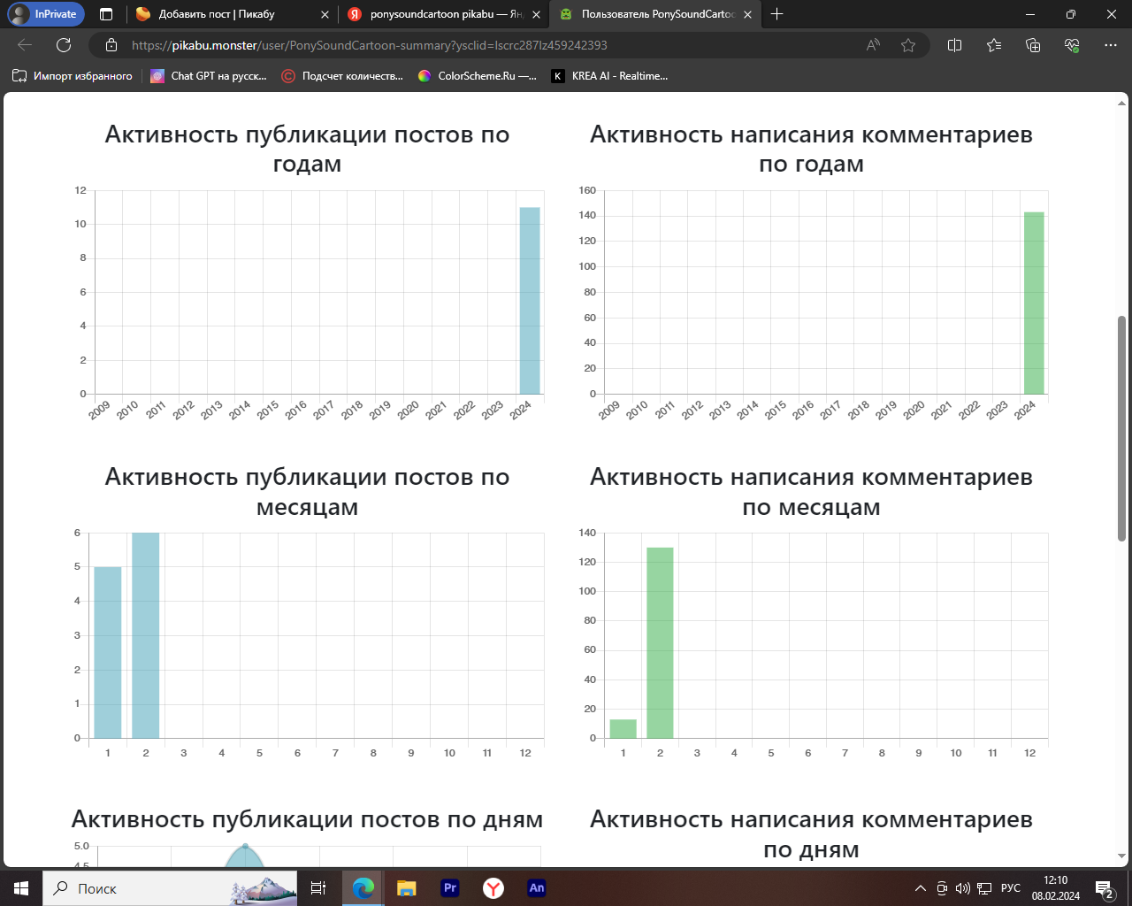Click the heading "Активность публикации постов по годам"

pyautogui.click(x=307, y=149)
